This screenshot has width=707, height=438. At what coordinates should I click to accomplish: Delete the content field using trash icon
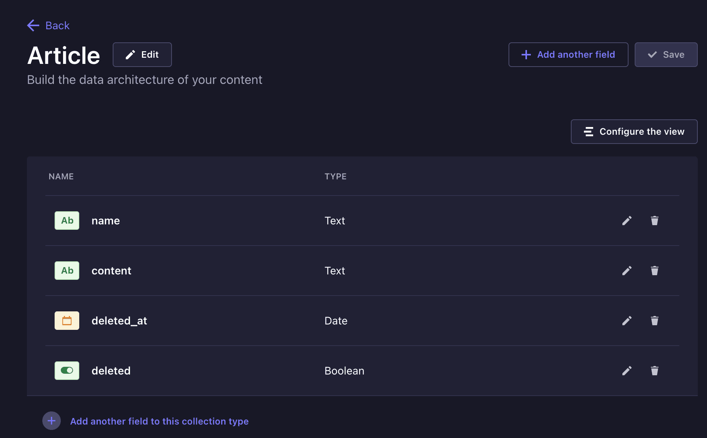pos(655,271)
